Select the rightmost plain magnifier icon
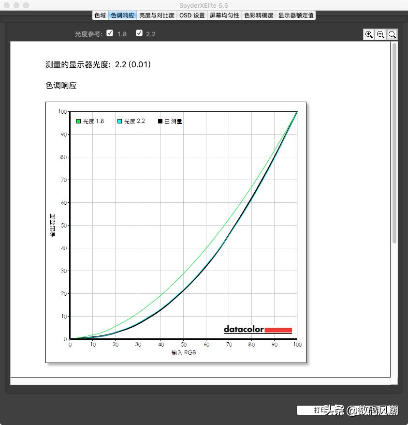408x425 pixels. click(x=393, y=34)
